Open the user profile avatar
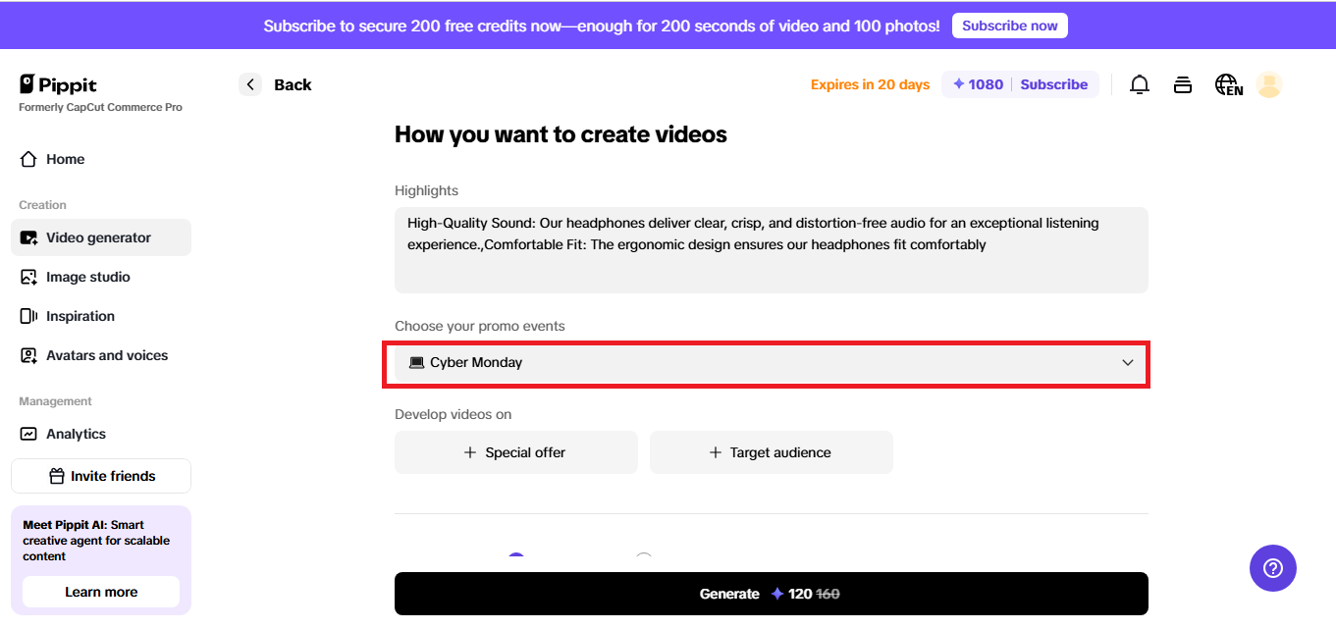Image resolution: width=1336 pixels, height=629 pixels. click(1269, 85)
